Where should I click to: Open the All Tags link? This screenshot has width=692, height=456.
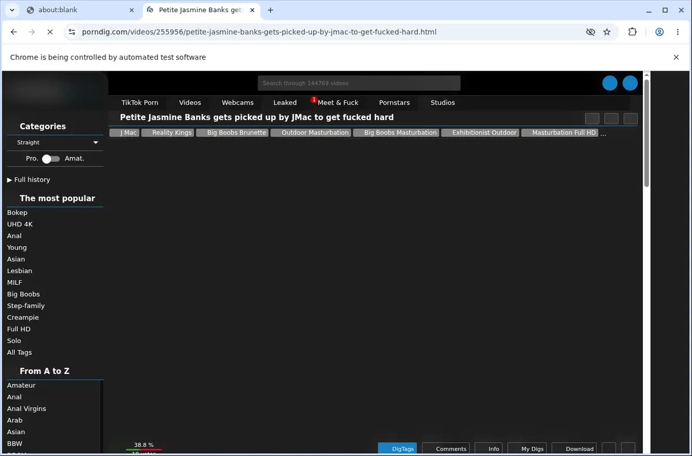click(19, 352)
